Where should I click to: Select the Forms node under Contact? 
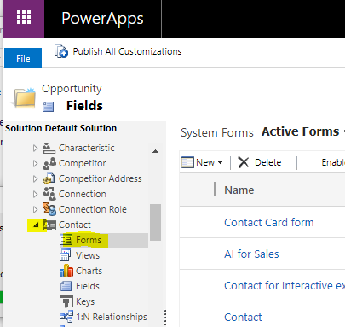pos(89,240)
